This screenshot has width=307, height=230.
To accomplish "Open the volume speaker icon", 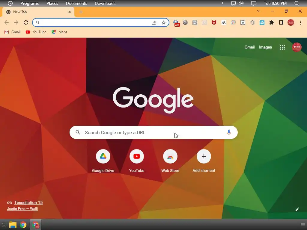I will tap(241, 3).
